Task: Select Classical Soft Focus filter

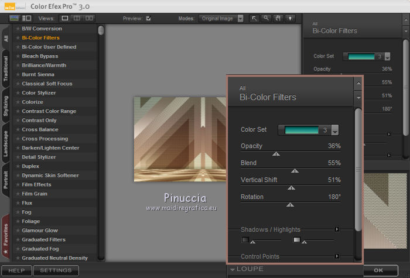Action: (47, 84)
